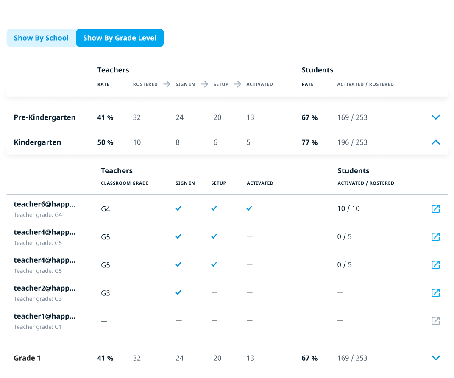Click arrow between Sign In and Setup

(x=204, y=84)
